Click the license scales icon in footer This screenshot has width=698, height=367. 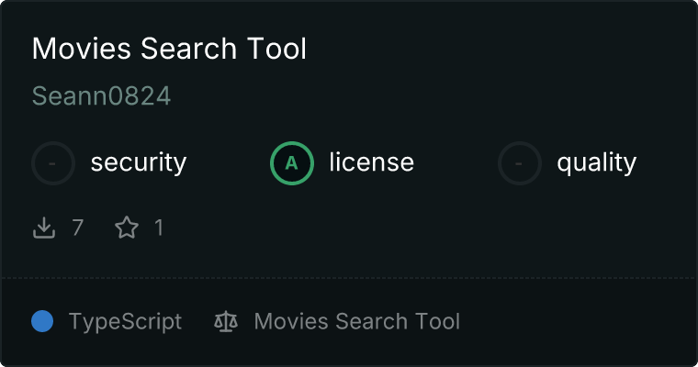tap(226, 322)
